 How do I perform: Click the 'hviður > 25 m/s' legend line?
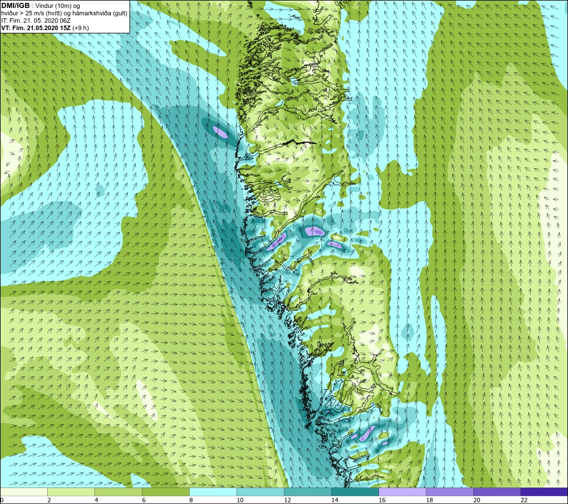tap(64, 14)
